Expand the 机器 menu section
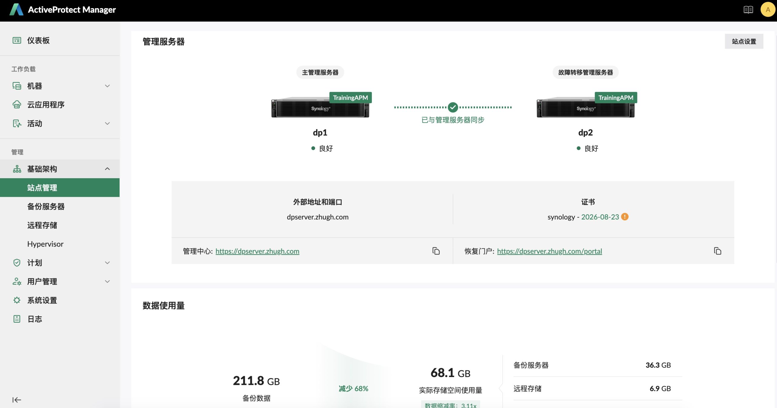Screen dimensions: 777x408 coord(107,86)
